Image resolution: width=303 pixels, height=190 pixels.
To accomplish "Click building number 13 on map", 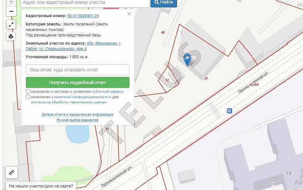I will pyautogui.click(x=289, y=173).
